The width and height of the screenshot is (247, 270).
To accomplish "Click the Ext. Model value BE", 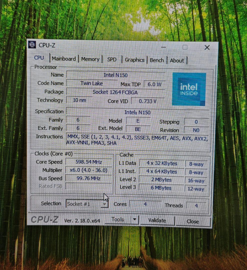I will 138,129.
